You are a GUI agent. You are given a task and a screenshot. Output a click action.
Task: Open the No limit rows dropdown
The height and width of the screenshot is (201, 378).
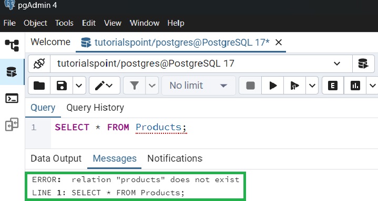pyautogui.click(x=198, y=86)
